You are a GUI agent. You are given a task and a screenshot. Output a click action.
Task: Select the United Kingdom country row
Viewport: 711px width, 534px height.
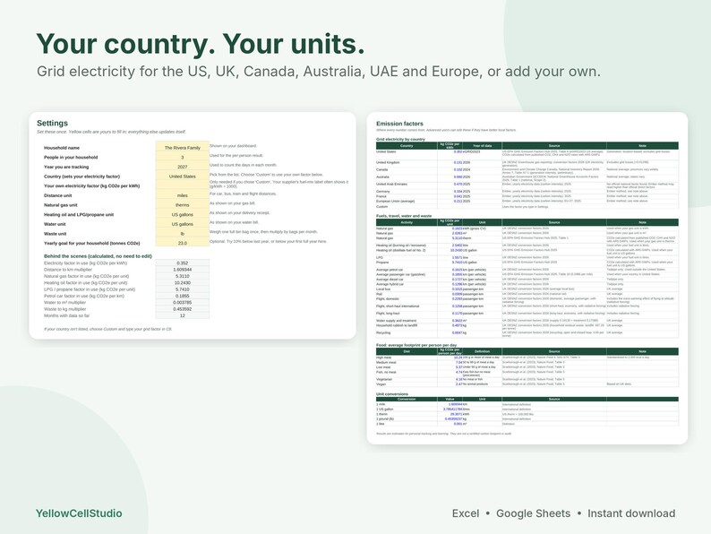click(527, 163)
